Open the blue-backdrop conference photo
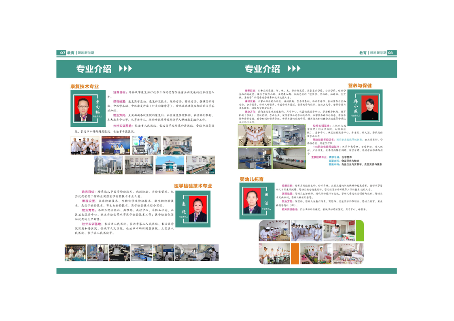Screen dimensions: 454x321 click(x=116, y=145)
